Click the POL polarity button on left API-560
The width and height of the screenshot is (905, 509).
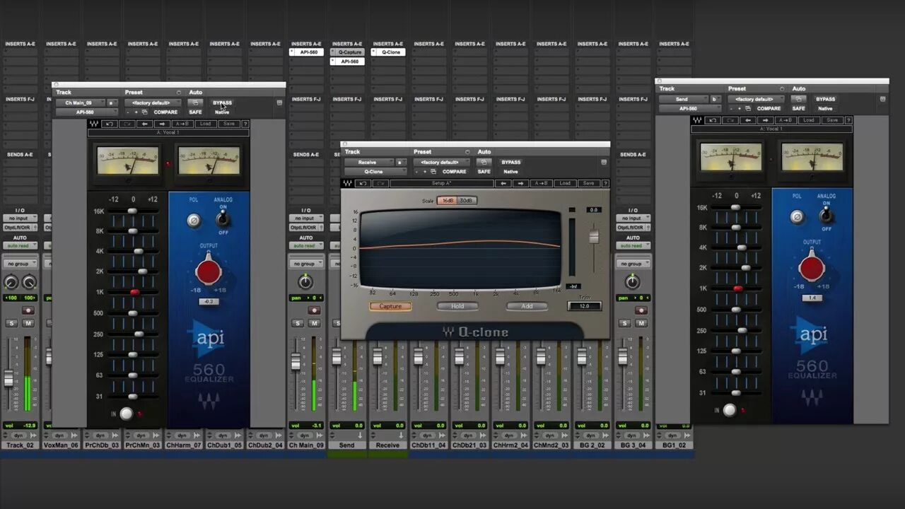(x=194, y=221)
